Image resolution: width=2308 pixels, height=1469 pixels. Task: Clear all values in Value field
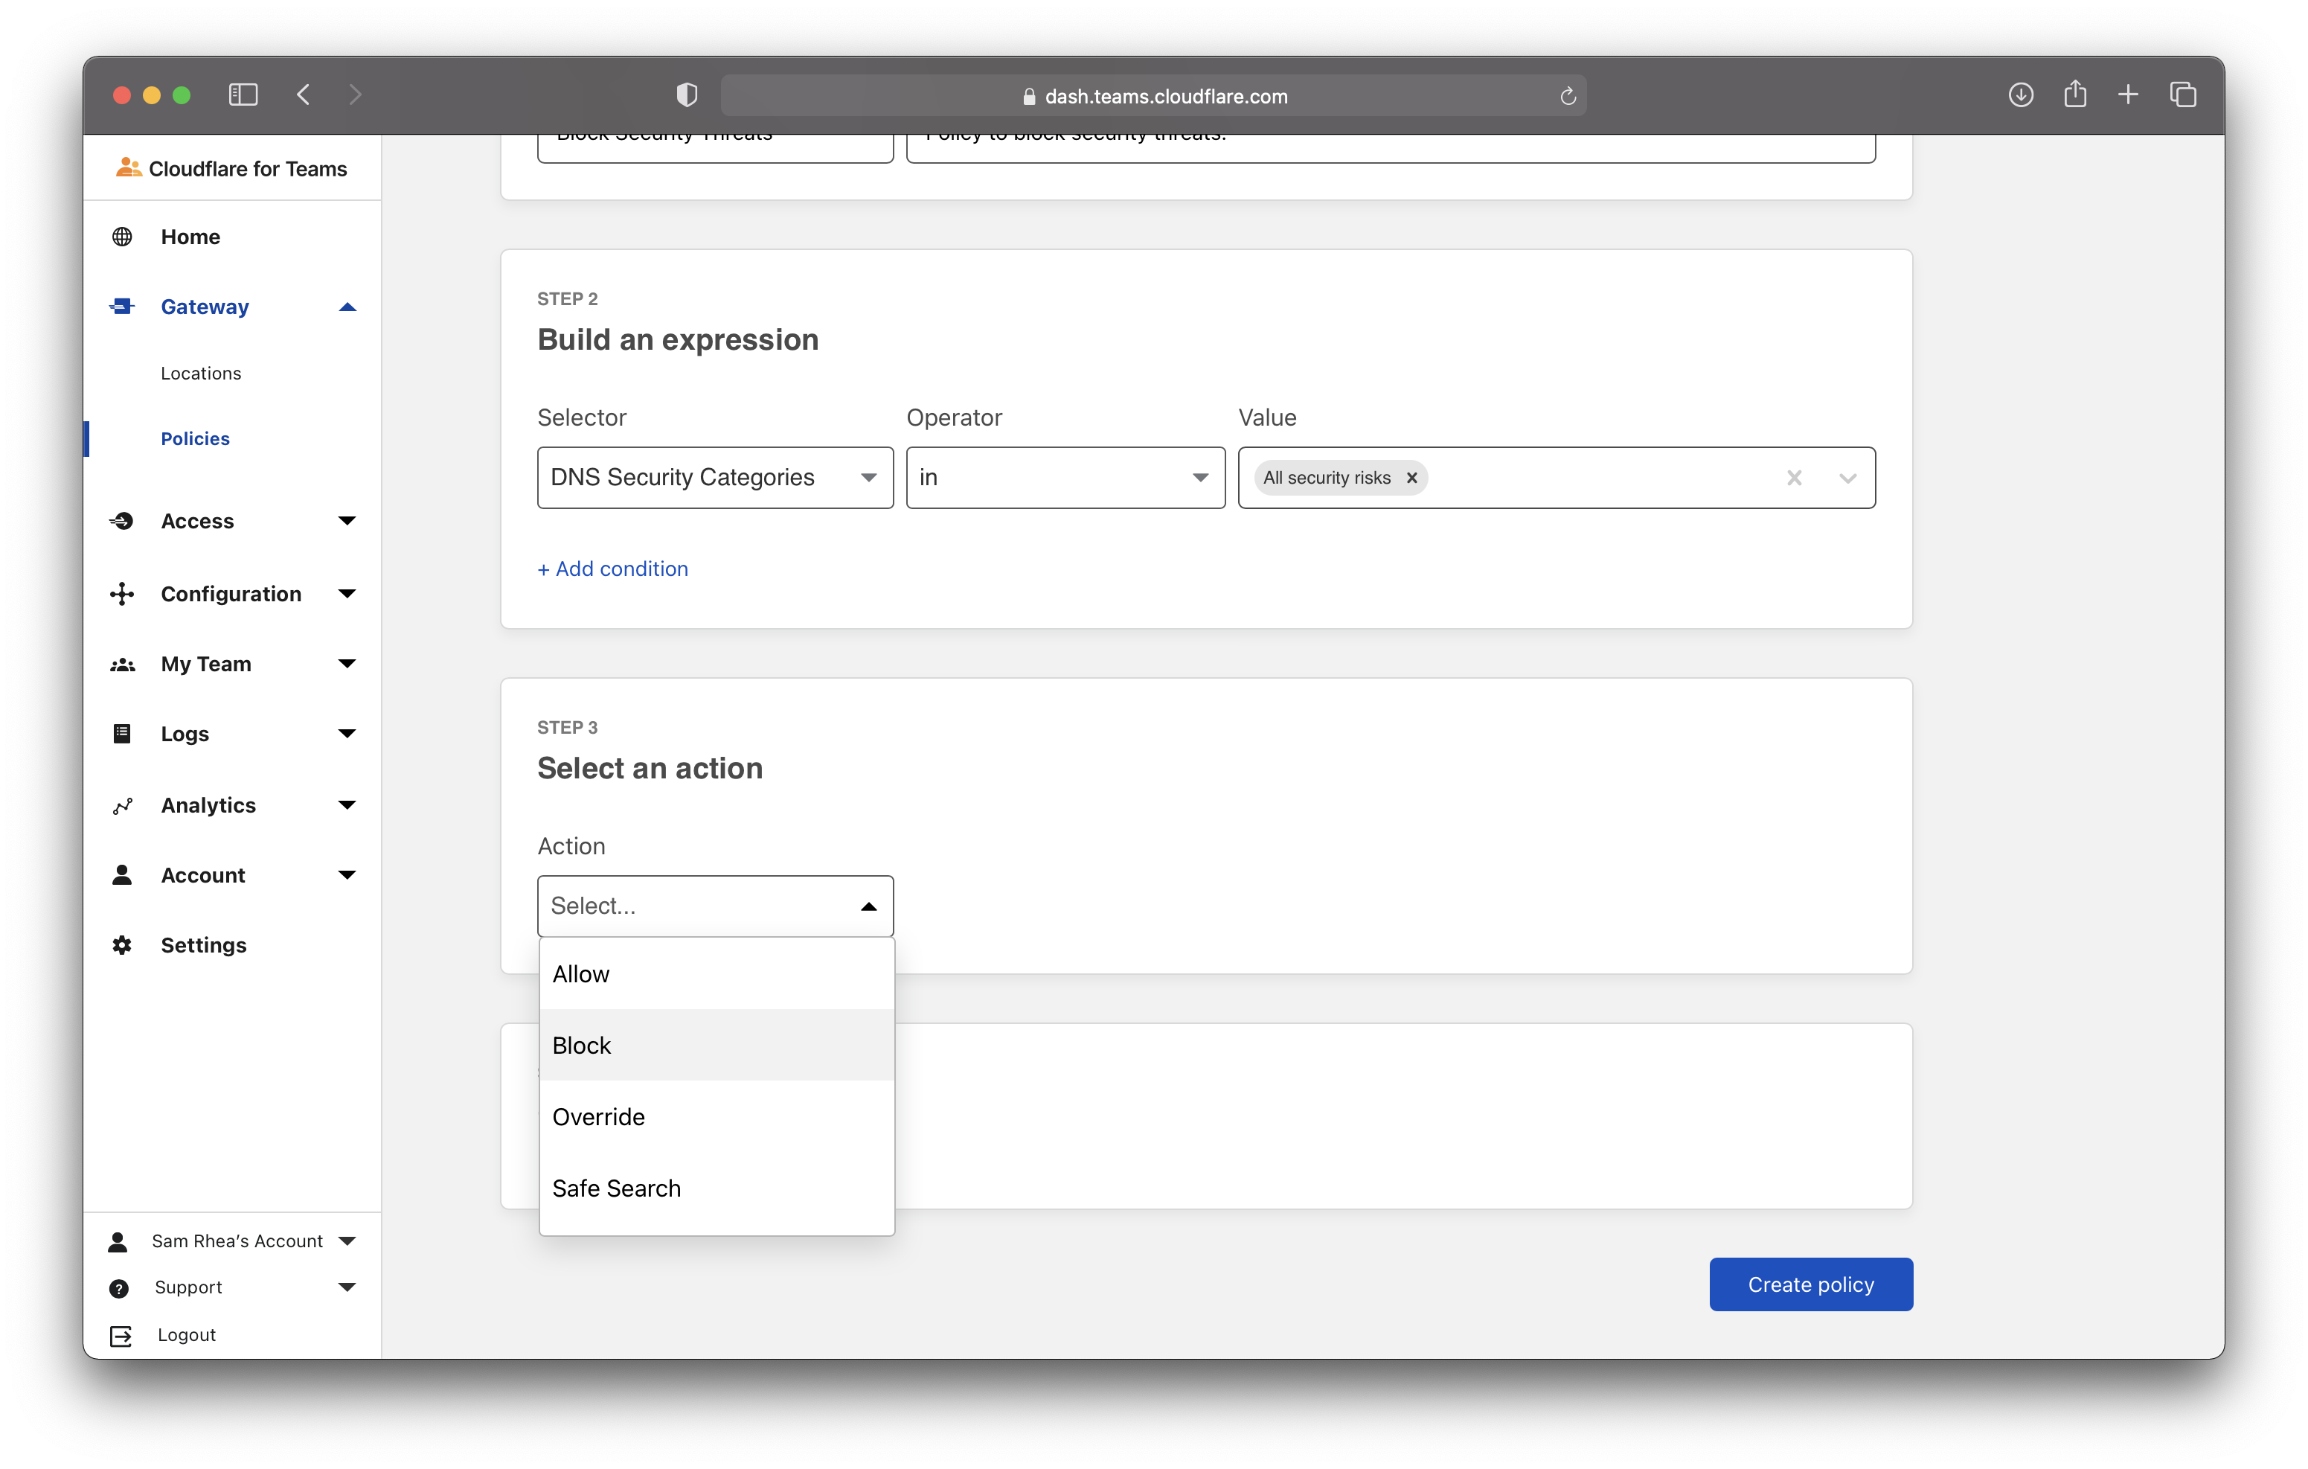[x=1793, y=478]
